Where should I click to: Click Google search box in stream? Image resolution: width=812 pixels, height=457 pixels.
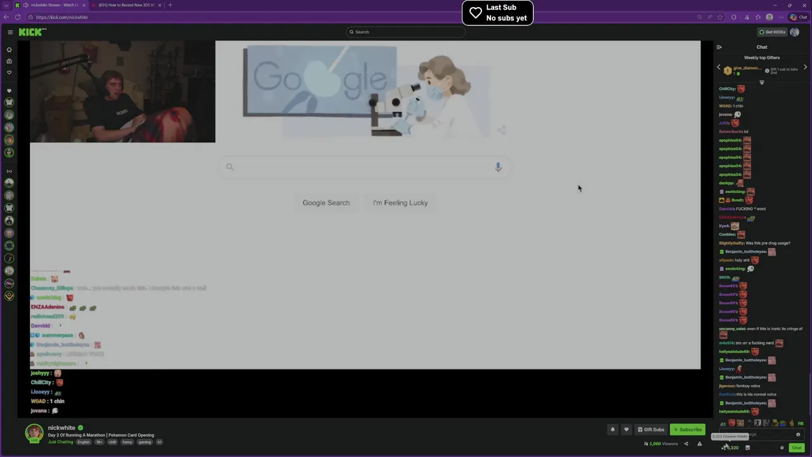(x=365, y=167)
